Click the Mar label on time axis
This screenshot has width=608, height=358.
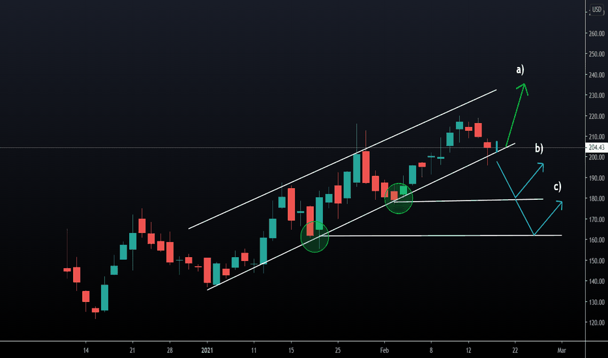pos(562,350)
